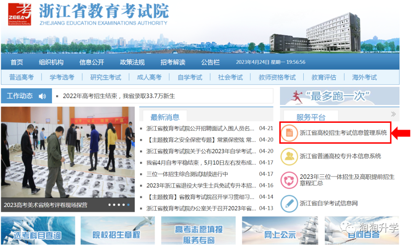Click the date 04-21 on the first news row
Viewport: 412px width, 246px height.
click(x=266, y=128)
